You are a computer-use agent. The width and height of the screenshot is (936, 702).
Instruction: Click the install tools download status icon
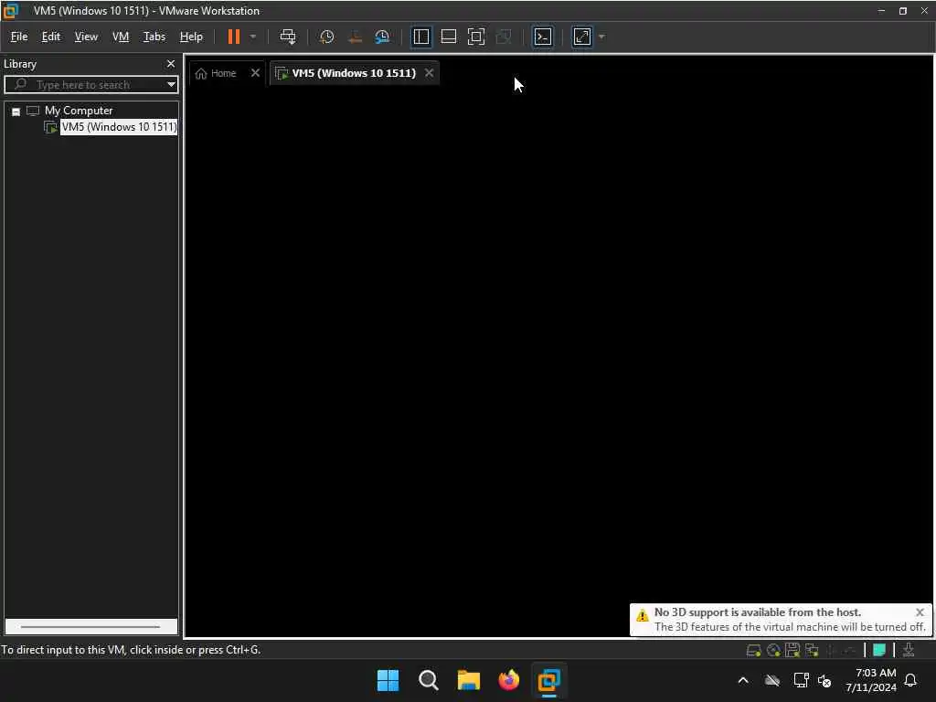coord(908,650)
